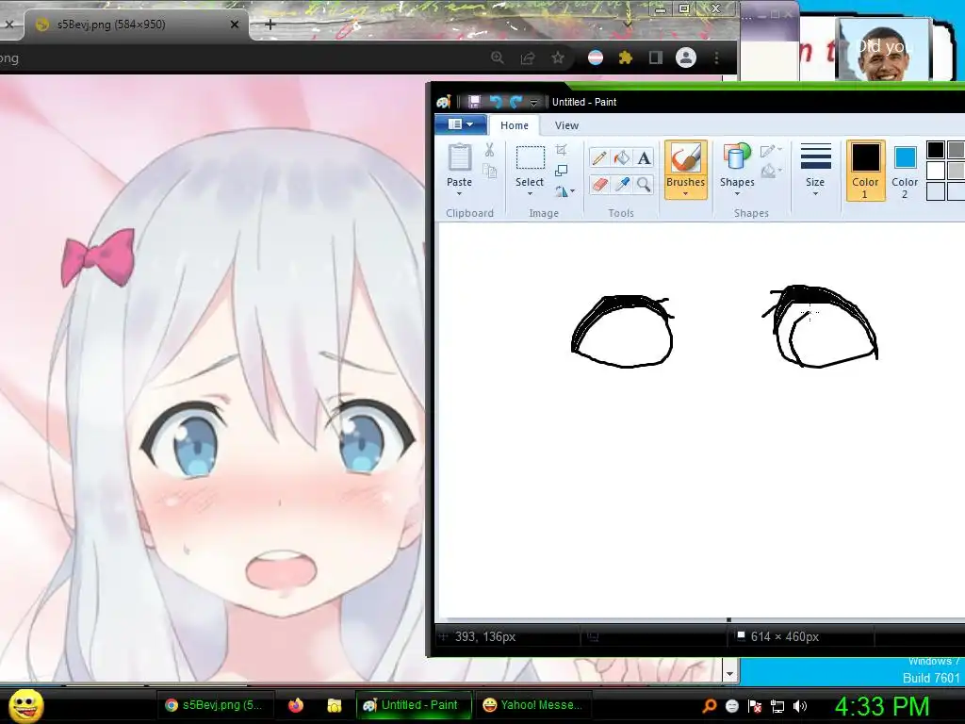Expand the Brushes dropdown arrow
This screenshot has width=965, height=724.
pos(685,194)
